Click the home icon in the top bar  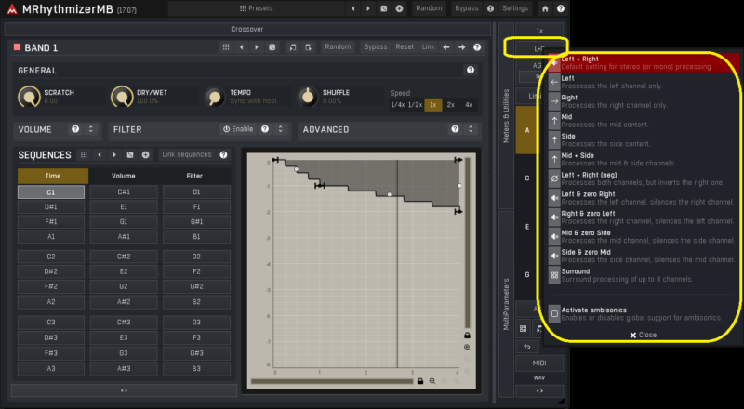(x=545, y=7)
